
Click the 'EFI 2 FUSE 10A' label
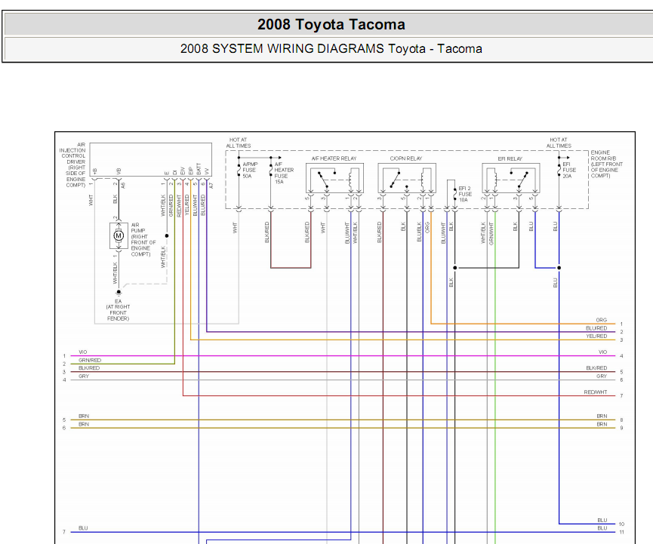pyautogui.click(x=465, y=194)
